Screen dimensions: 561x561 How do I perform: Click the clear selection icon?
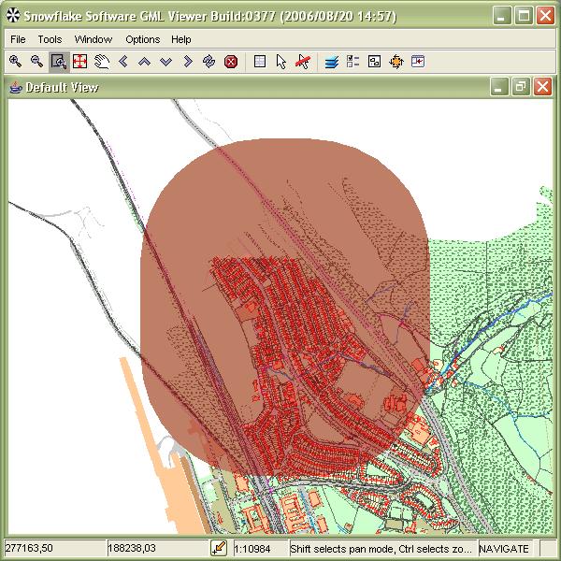pyautogui.click(x=303, y=62)
